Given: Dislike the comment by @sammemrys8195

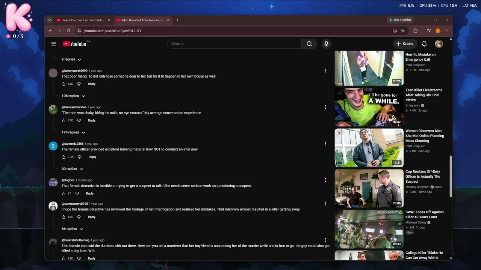Looking at the screenshot, I should (79, 217).
